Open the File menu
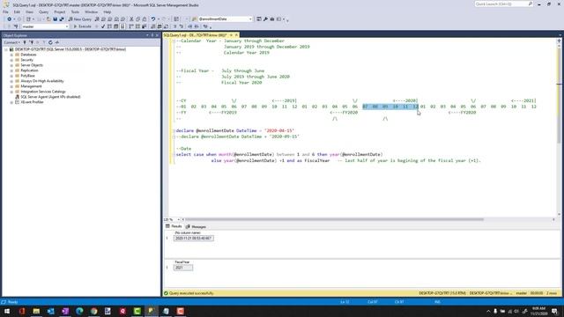 tap(5, 11)
